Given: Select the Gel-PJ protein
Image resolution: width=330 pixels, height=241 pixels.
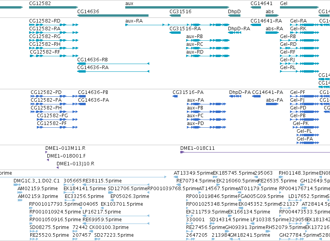Looking at the screenshot, I should point(304,104).
